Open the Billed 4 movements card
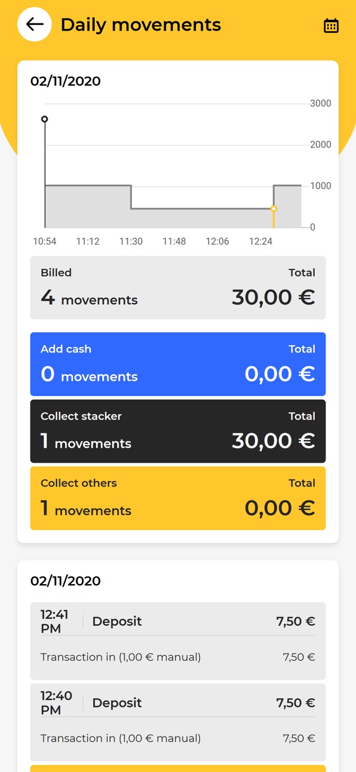356x772 pixels. (x=178, y=288)
